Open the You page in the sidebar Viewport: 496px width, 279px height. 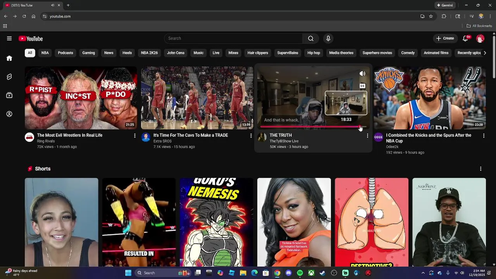(x=9, y=114)
